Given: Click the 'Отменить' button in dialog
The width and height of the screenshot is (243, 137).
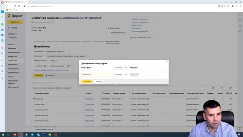Looking at the screenshot, I should pos(98,81).
